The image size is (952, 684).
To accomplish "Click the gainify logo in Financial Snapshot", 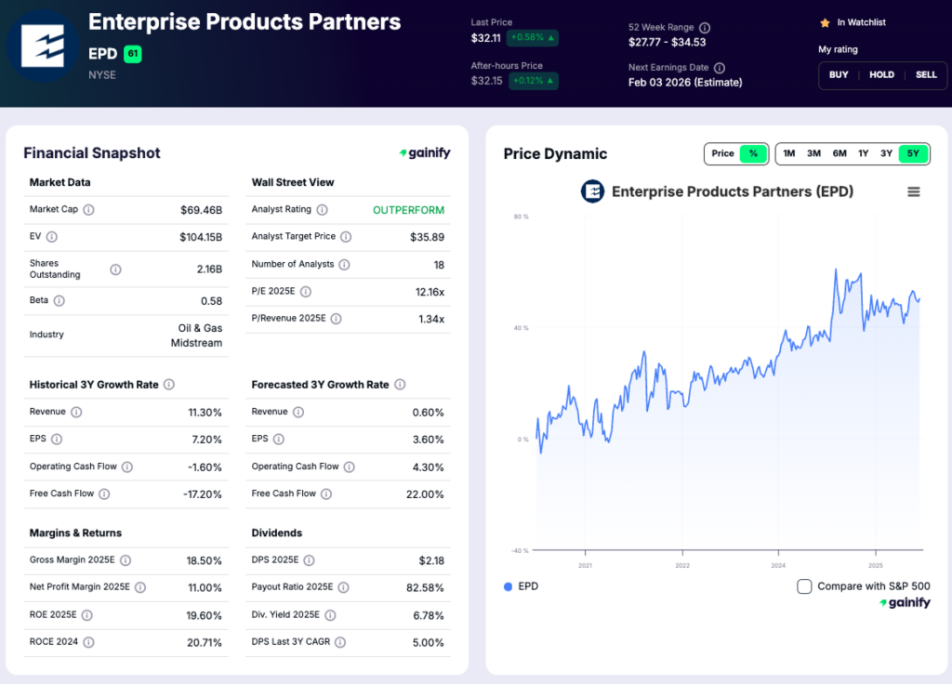I will point(424,153).
